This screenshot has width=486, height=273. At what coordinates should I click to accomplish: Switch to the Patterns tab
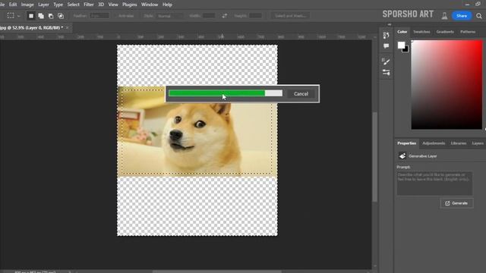tap(468, 32)
